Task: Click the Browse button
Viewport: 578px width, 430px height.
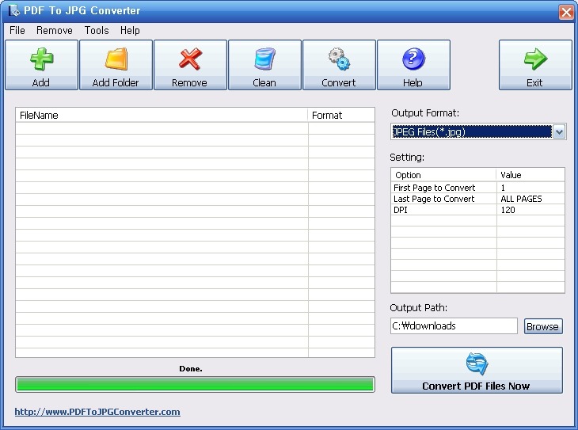Action: [542, 326]
